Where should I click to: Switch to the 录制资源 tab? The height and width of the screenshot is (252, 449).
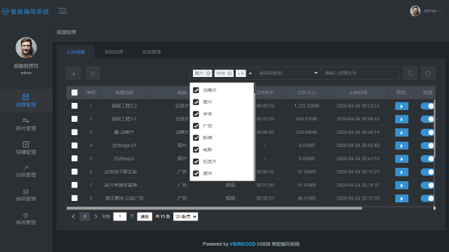tap(114, 52)
